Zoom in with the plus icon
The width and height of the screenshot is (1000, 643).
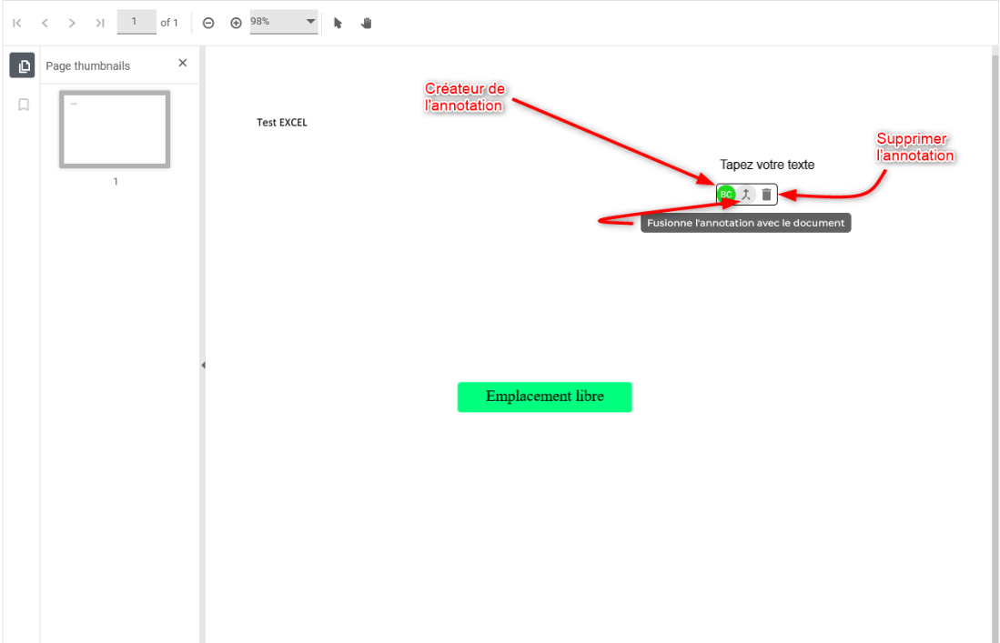236,23
